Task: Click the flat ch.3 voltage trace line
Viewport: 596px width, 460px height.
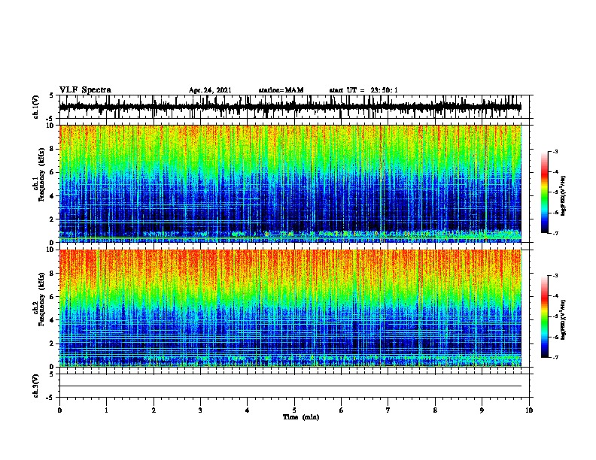Action: point(290,386)
